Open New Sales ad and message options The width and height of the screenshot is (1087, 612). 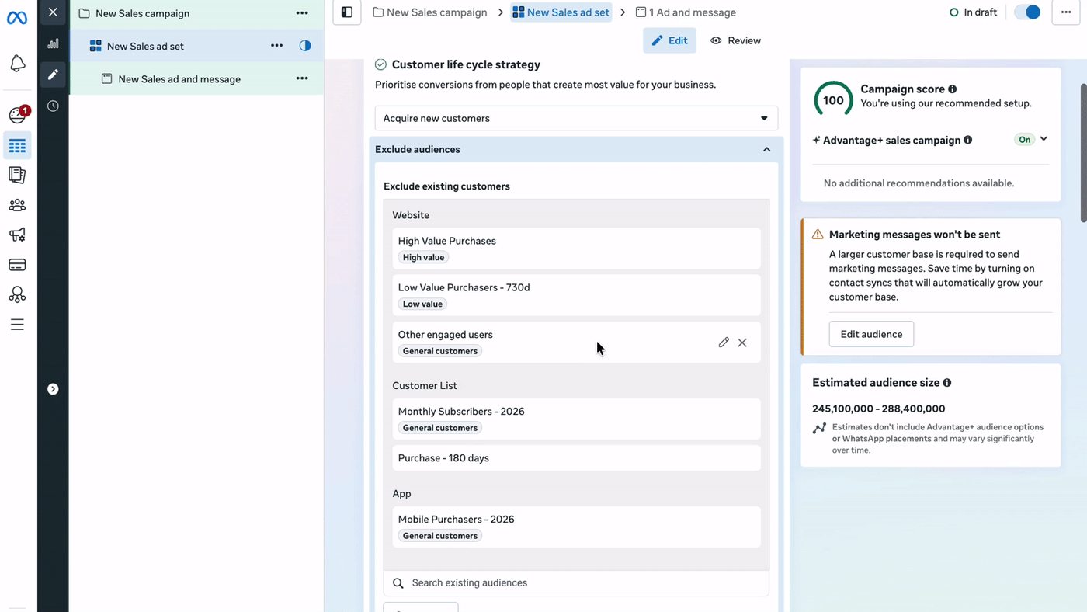point(302,78)
